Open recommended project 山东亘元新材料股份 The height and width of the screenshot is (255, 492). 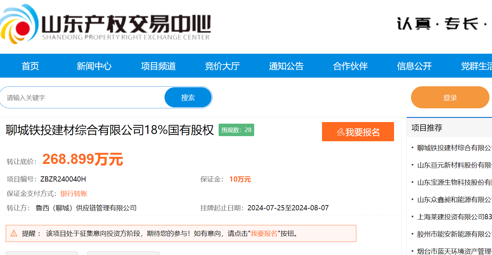pos(455,165)
